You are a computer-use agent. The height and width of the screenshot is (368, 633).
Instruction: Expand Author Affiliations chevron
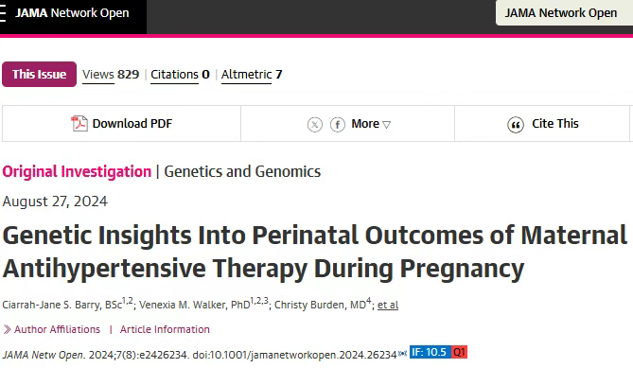coord(7,329)
